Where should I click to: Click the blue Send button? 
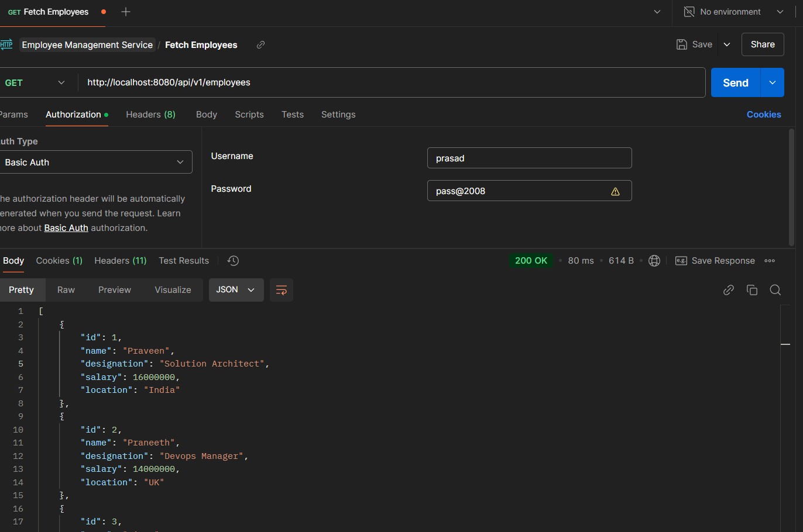tap(736, 82)
